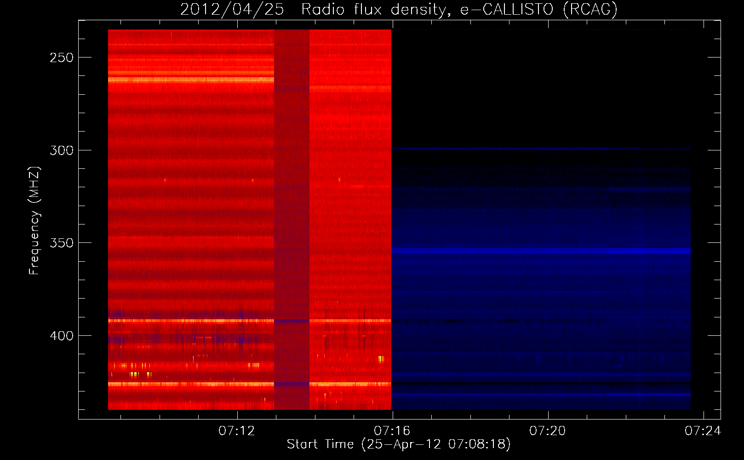Viewport: 744px width, 460px height.
Task: Click the 350 frequency tick label
Action: (x=62, y=243)
